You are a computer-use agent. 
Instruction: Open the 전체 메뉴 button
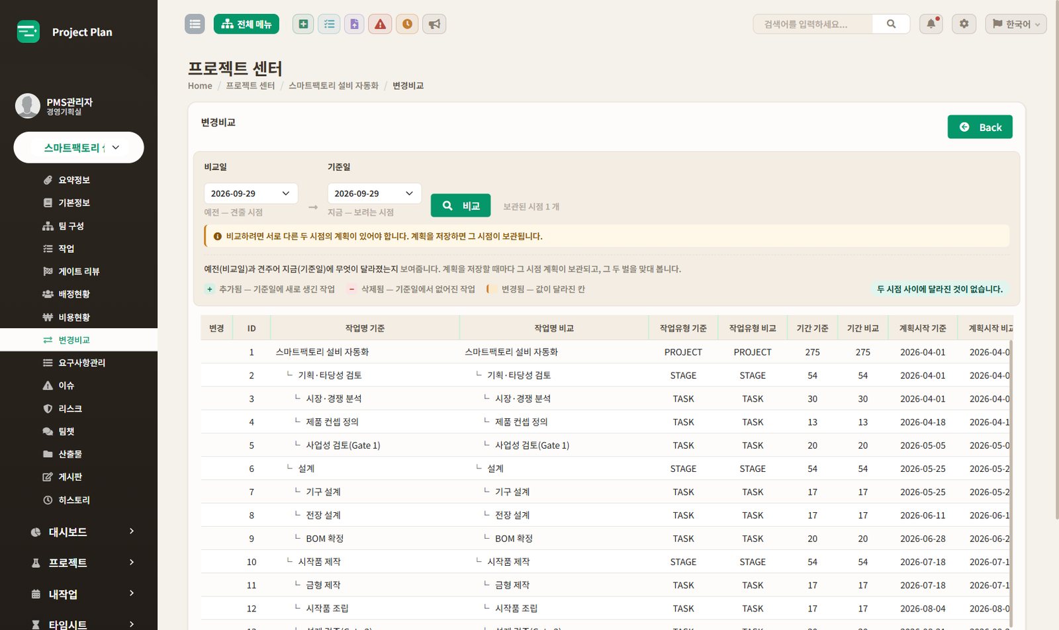click(x=246, y=24)
